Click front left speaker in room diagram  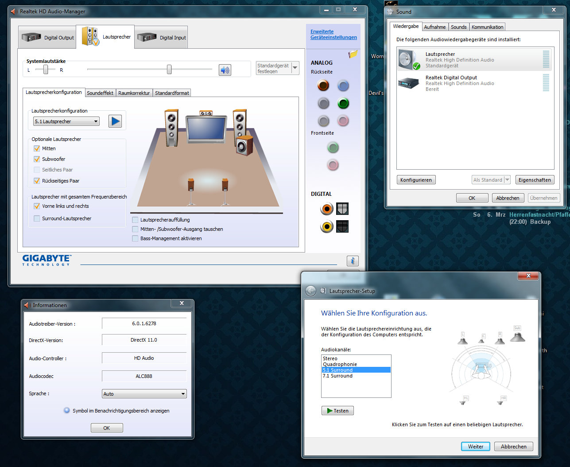pos(171,128)
